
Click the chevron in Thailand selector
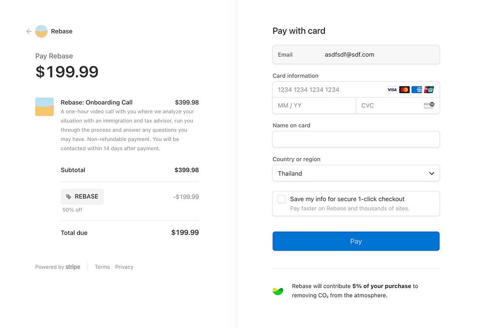[x=432, y=173]
